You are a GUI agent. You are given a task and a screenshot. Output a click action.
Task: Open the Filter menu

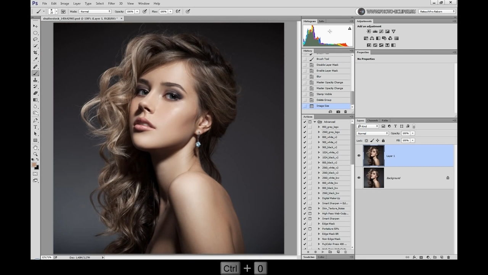pos(111,3)
